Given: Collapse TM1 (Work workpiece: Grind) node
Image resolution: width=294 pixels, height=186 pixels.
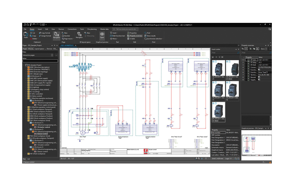Looking at the screenshot, I should [26, 121].
